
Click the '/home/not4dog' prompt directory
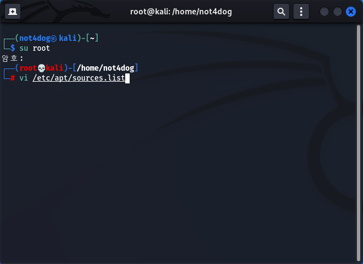[x=105, y=68]
